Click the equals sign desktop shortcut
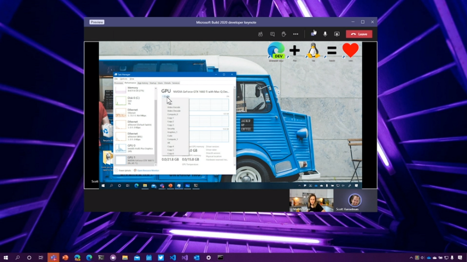Viewport: 467px width, 262px height. 331,51
